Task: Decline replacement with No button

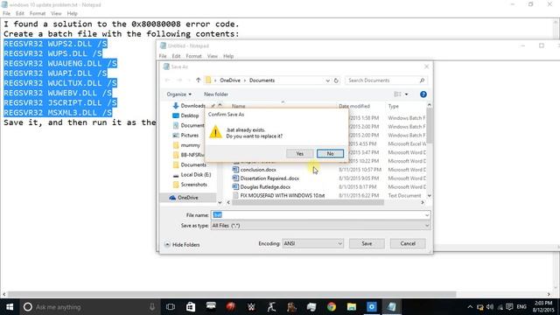Action: [x=330, y=154]
